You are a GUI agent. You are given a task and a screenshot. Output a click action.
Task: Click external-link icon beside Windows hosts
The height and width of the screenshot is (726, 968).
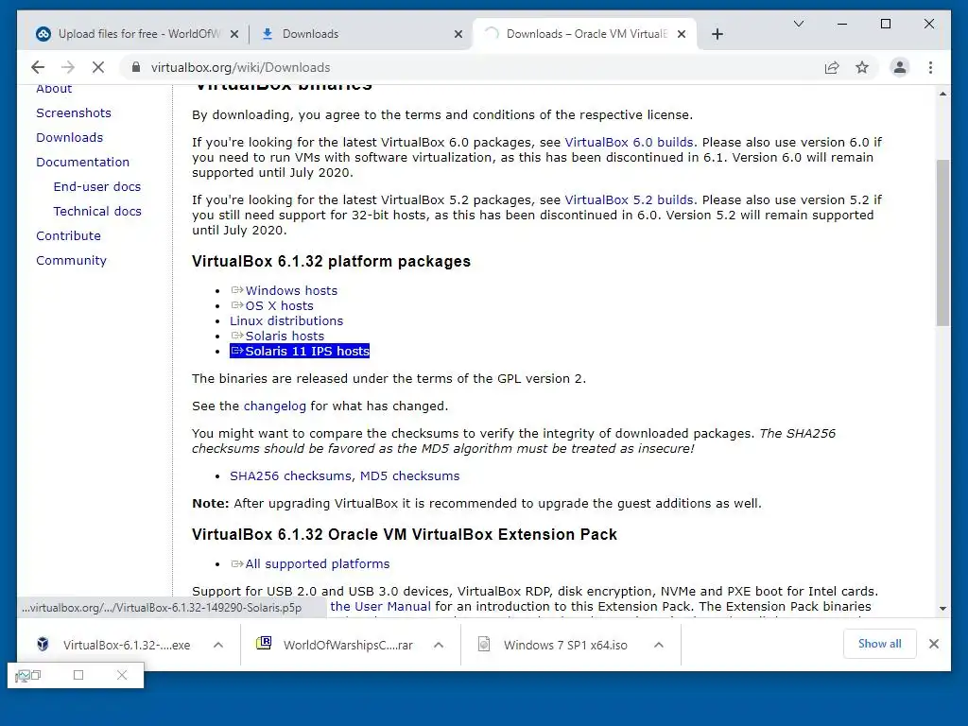point(237,290)
